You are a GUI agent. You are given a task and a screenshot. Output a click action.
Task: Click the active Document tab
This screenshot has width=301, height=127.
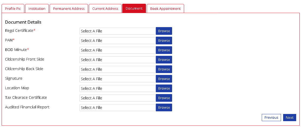134,8
